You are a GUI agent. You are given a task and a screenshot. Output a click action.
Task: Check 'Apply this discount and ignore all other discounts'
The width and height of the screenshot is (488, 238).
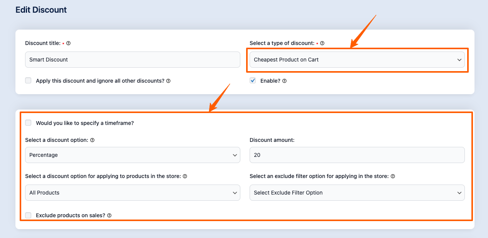pyautogui.click(x=28, y=81)
